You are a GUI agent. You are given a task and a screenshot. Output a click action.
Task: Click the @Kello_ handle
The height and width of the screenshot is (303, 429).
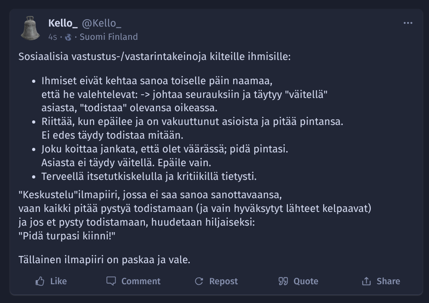click(101, 23)
